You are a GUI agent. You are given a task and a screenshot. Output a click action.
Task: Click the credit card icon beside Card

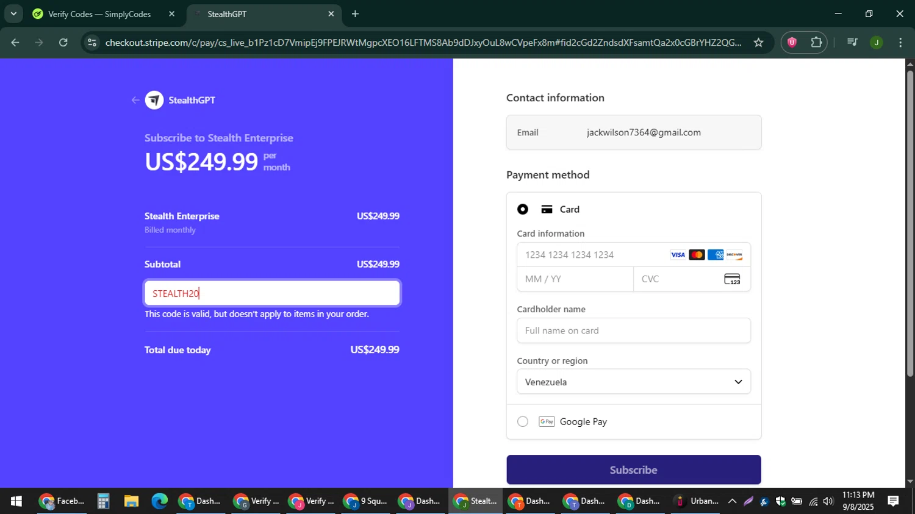547,209
